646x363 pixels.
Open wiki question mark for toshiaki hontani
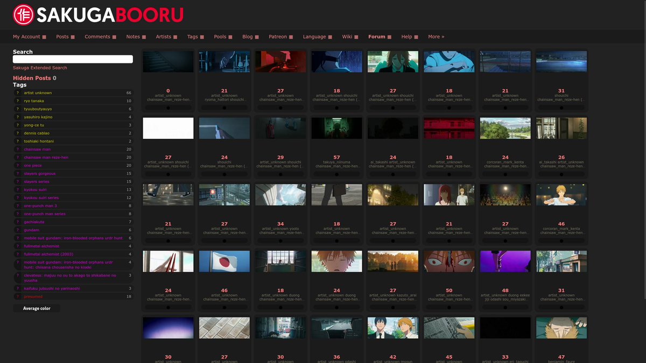coord(18,141)
